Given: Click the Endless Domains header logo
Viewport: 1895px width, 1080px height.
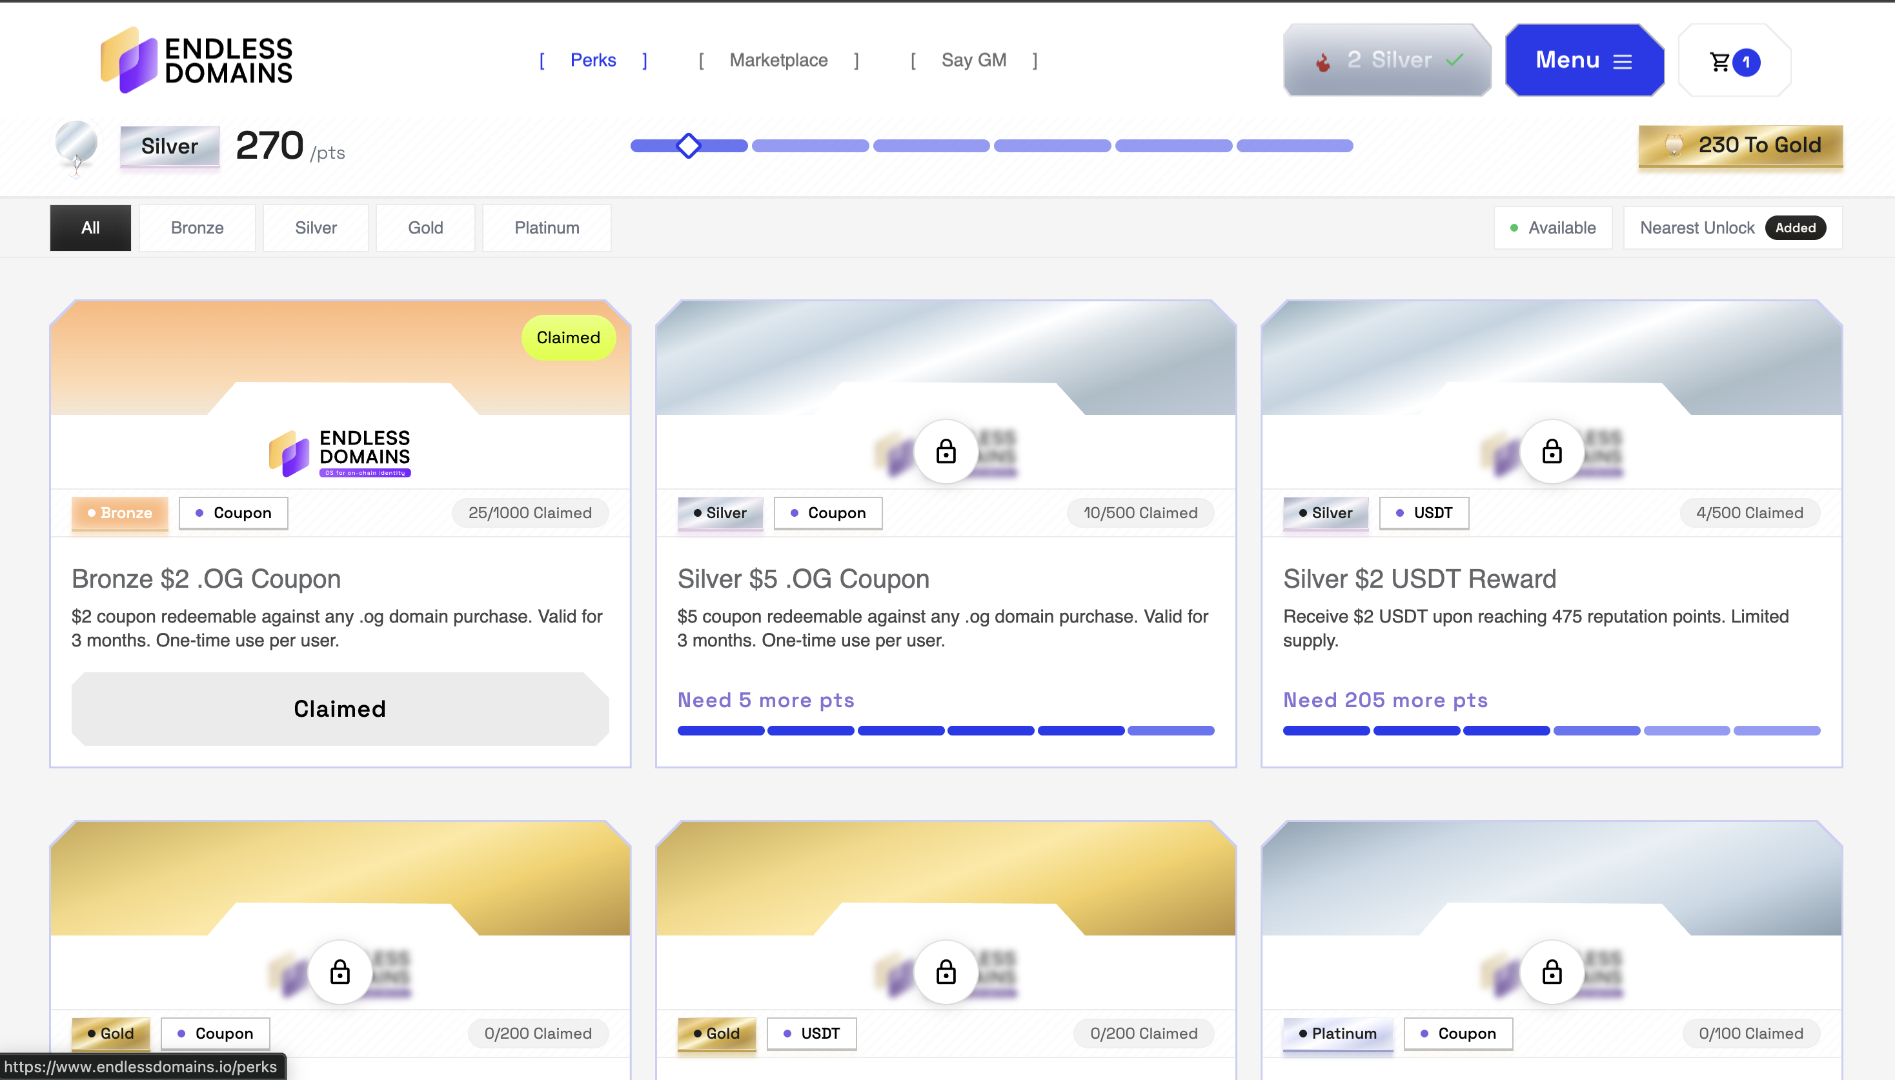Looking at the screenshot, I should coord(197,60).
